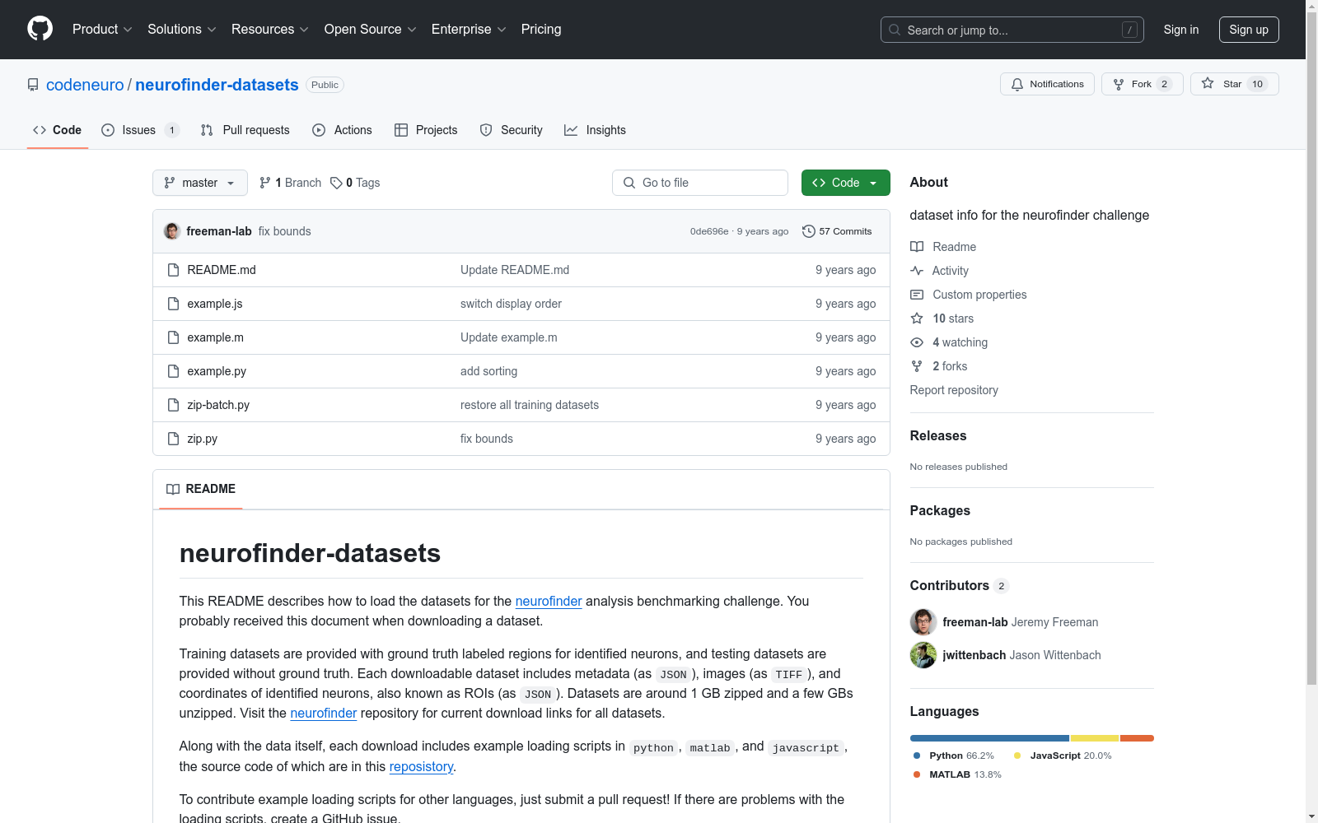
Task: Open the Insights tab
Action: tap(595, 130)
